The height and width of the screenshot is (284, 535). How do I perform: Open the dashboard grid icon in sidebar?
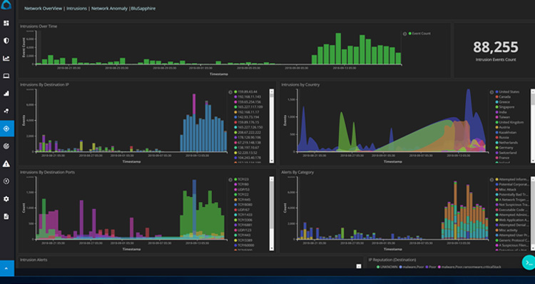point(6,24)
